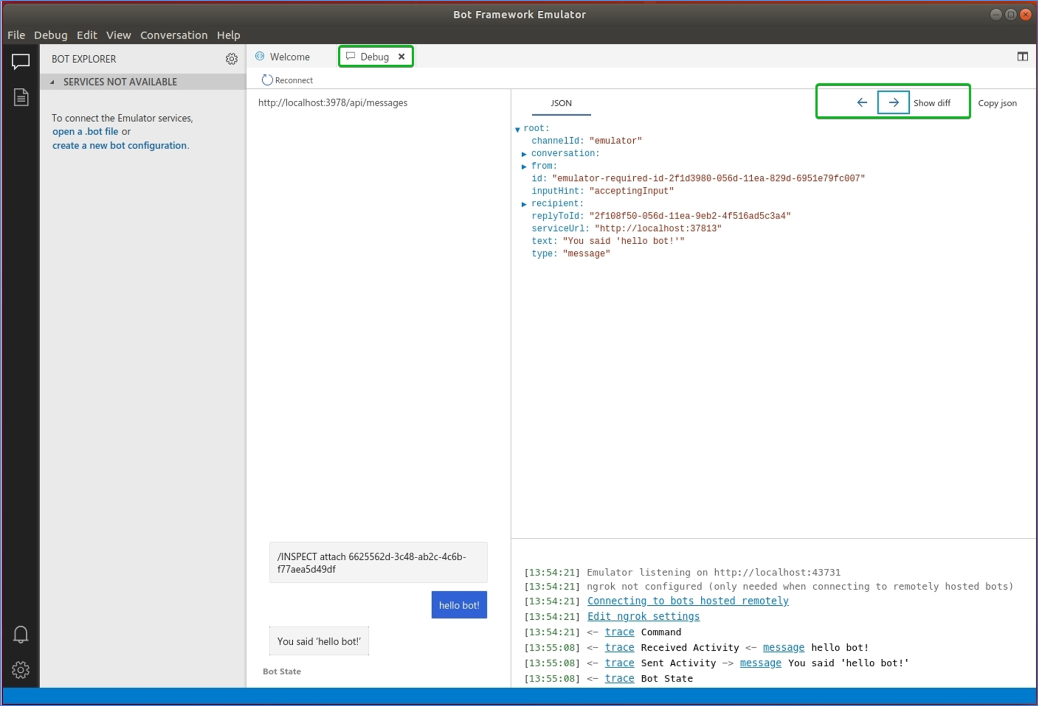The image size is (1038, 706).
Task: Open the chat bubble Bot Explorer sidebar icon
Action: (x=20, y=62)
